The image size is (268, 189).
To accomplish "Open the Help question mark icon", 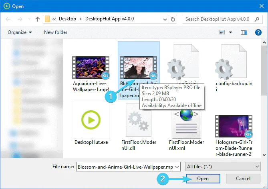I will coord(258,32).
